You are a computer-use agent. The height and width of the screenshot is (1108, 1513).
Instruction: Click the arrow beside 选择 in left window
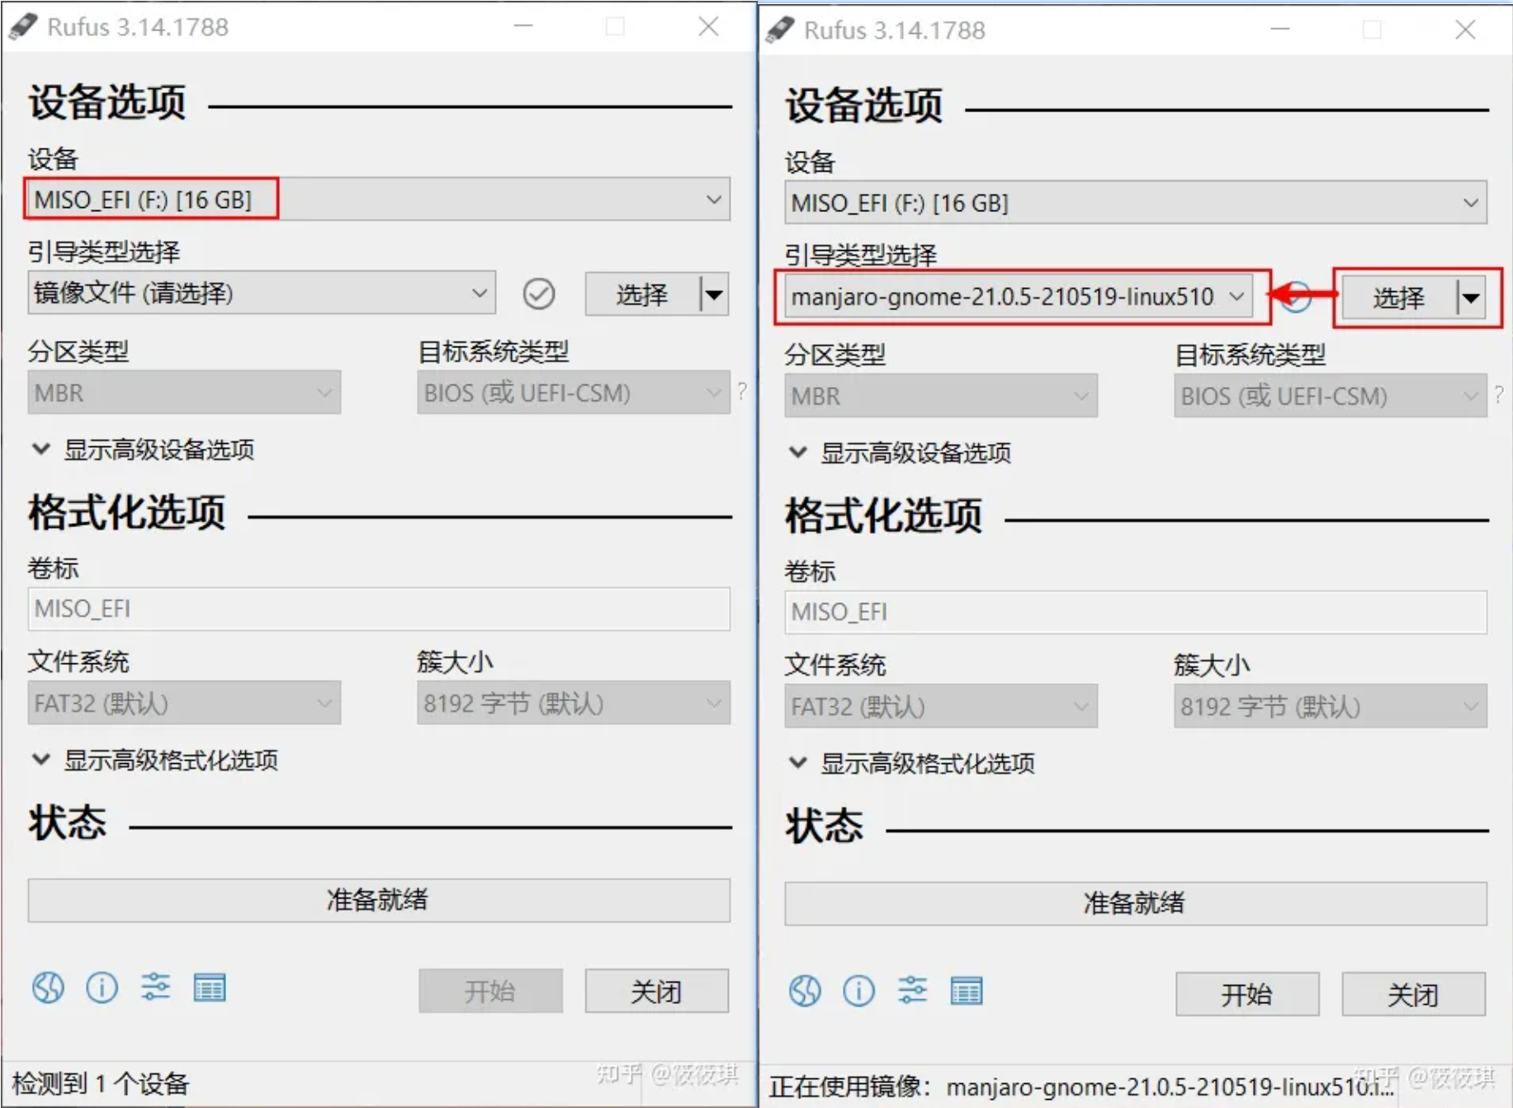coord(715,294)
